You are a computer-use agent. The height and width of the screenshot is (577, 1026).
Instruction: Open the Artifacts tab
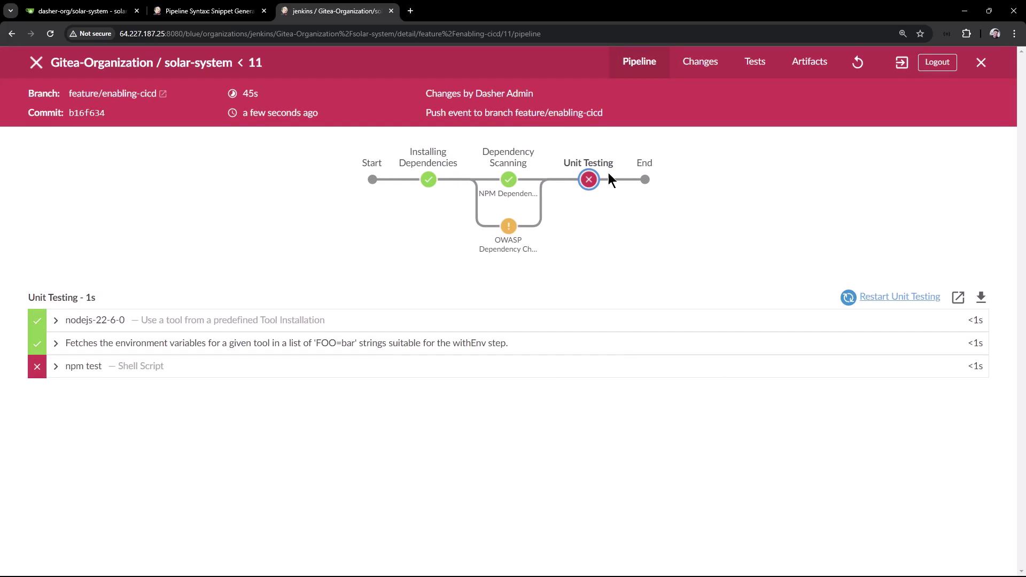tap(809, 62)
